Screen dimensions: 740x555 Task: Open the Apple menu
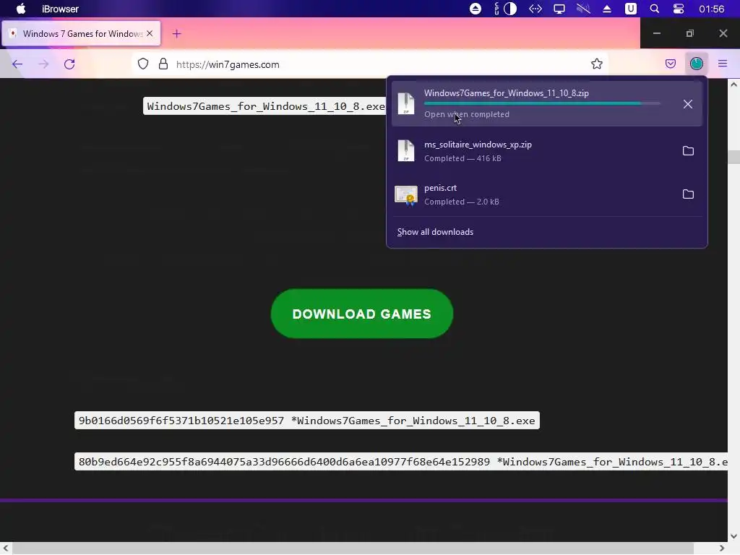coord(21,9)
